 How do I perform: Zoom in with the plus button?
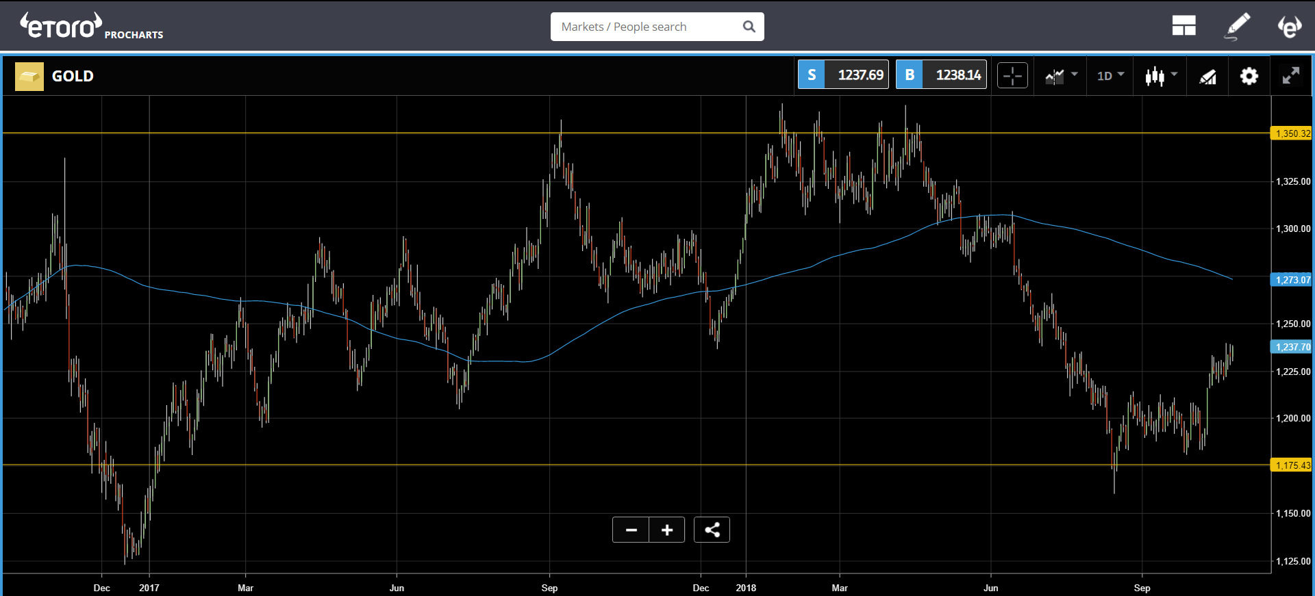pos(667,530)
